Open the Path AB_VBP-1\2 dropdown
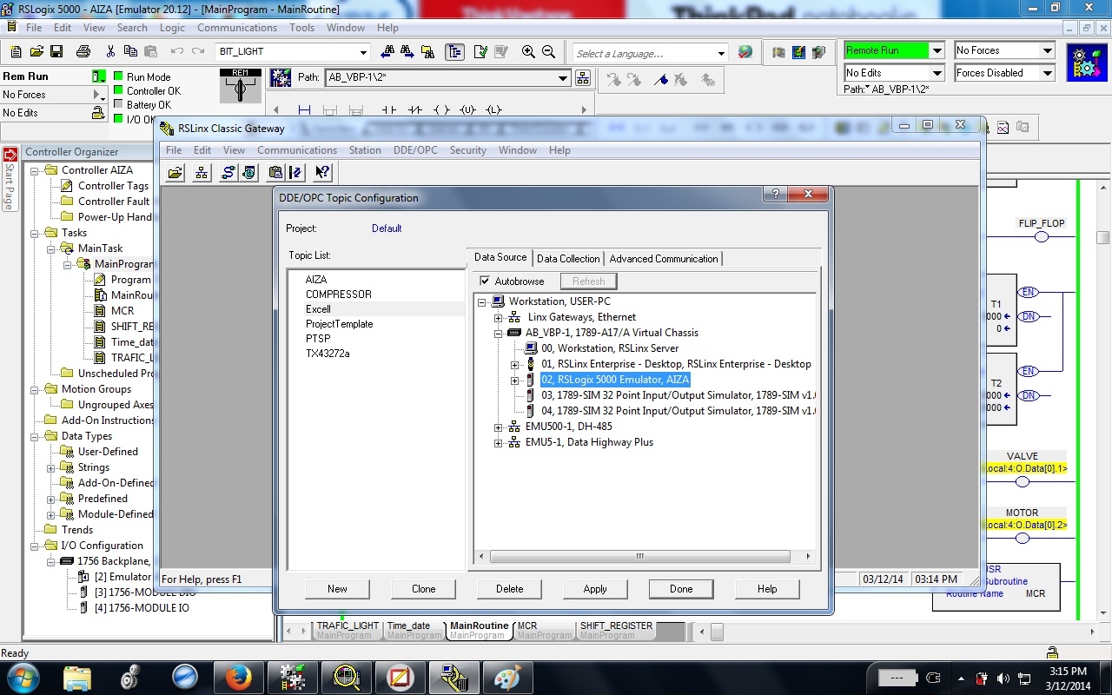 pyautogui.click(x=563, y=77)
